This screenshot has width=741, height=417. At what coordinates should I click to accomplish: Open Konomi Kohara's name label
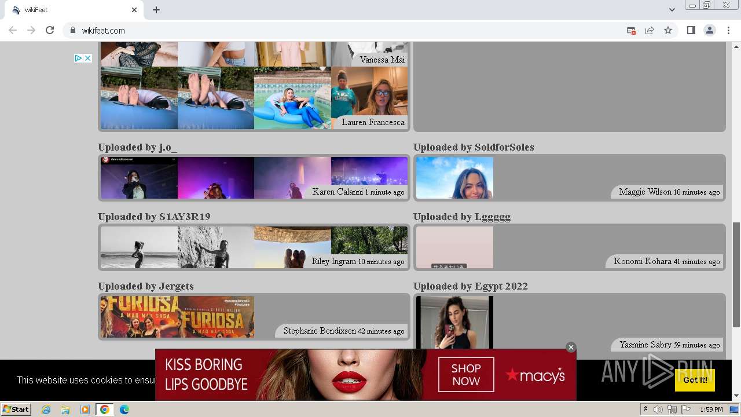643,261
